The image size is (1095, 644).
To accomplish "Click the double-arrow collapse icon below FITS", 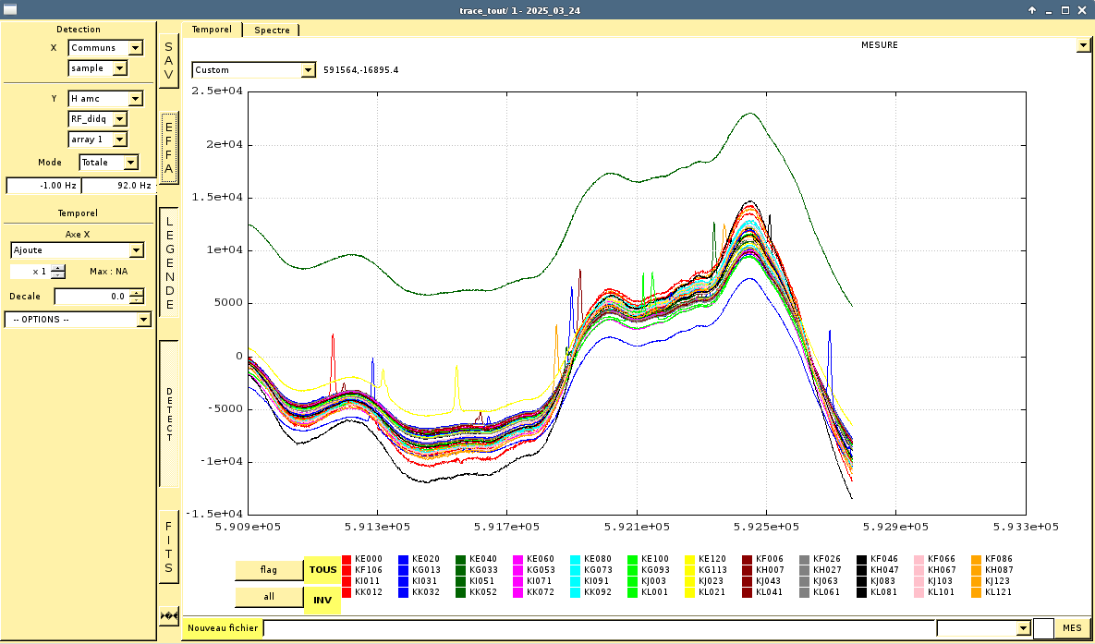I will click(168, 615).
